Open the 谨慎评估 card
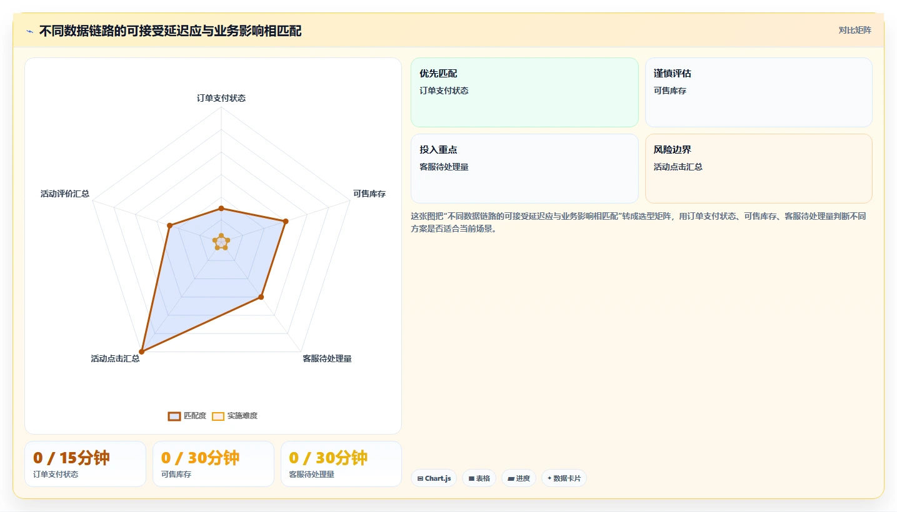The width and height of the screenshot is (897, 512). 758,92
